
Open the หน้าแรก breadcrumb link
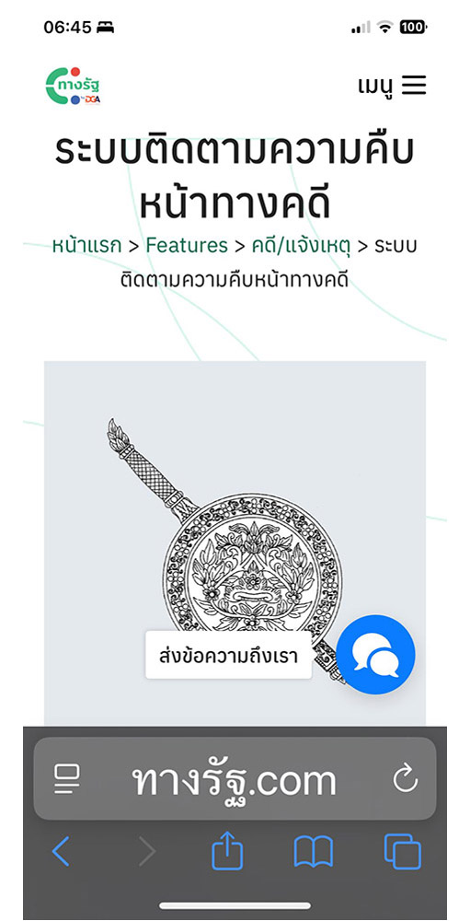coord(86,246)
